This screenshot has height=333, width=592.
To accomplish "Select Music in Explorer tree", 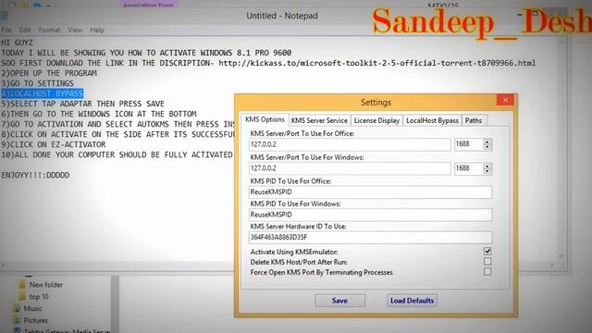I will [33, 308].
